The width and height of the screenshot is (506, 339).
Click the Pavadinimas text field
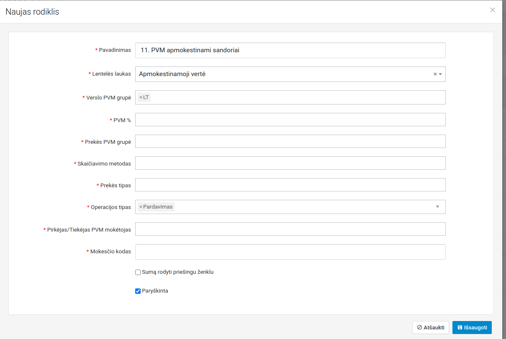[290, 50]
